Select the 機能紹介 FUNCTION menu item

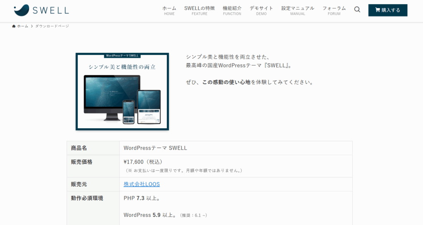click(232, 10)
